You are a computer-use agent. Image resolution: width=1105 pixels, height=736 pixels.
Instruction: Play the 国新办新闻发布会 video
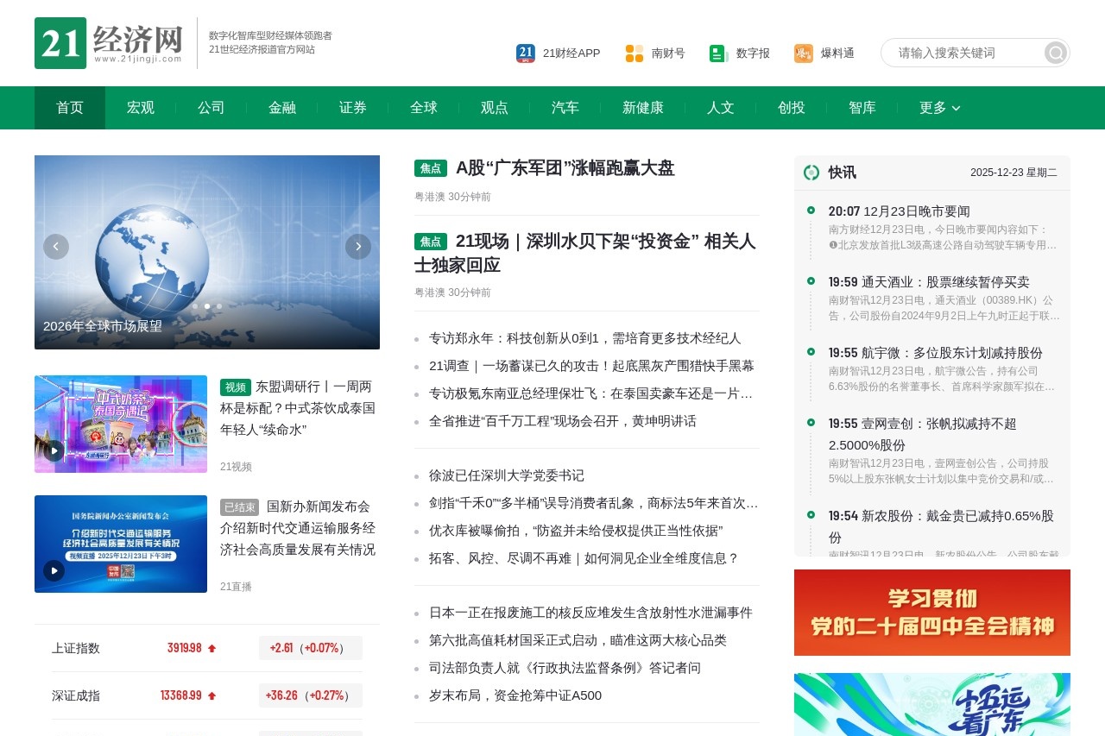click(x=54, y=572)
